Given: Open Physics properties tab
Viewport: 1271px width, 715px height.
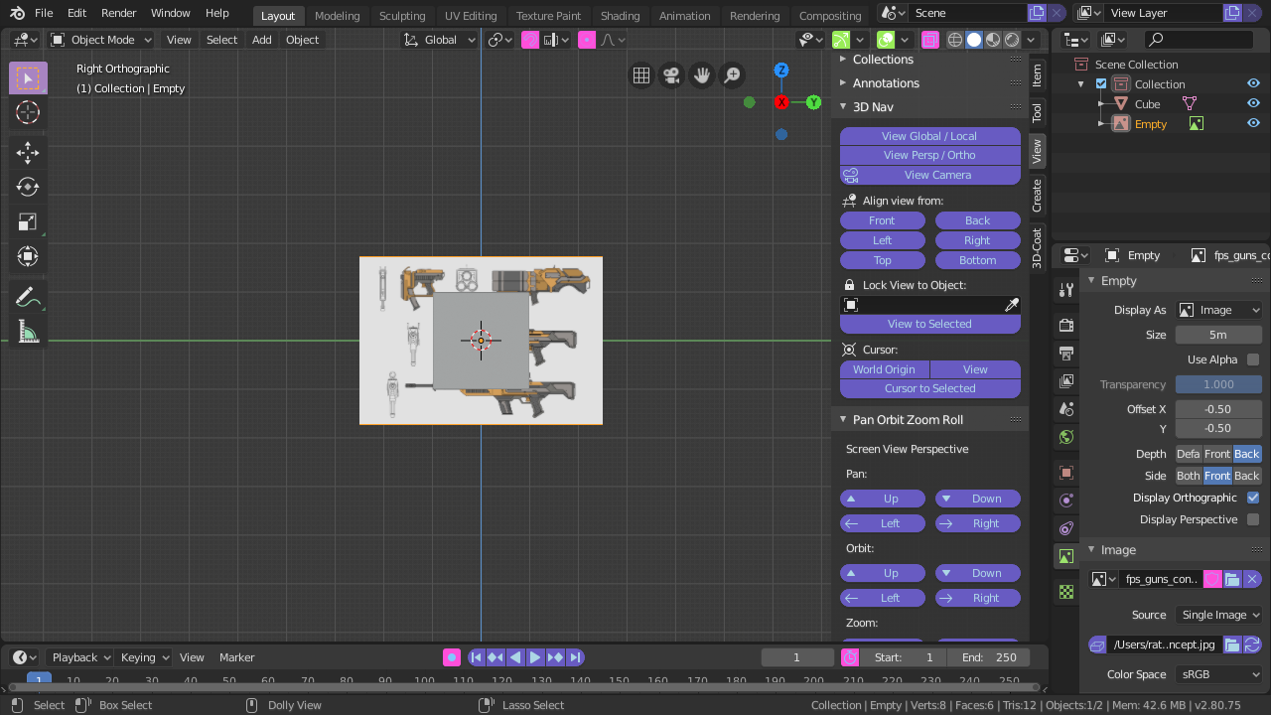Looking at the screenshot, I should [1066, 500].
